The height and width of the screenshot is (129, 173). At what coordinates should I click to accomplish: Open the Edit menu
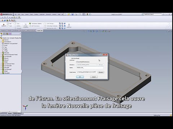(19, 14)
